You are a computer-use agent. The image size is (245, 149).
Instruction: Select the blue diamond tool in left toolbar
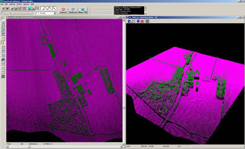coord(3,51)
